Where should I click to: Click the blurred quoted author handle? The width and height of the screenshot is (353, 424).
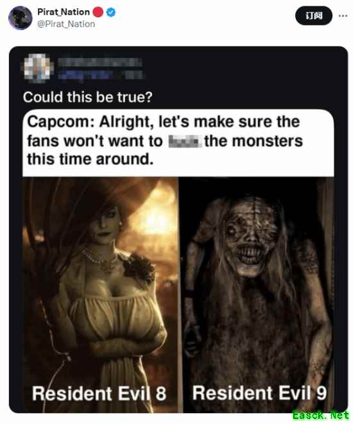(101, 75)
